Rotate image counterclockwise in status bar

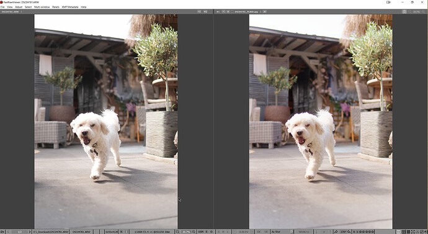tap(336, 232)
